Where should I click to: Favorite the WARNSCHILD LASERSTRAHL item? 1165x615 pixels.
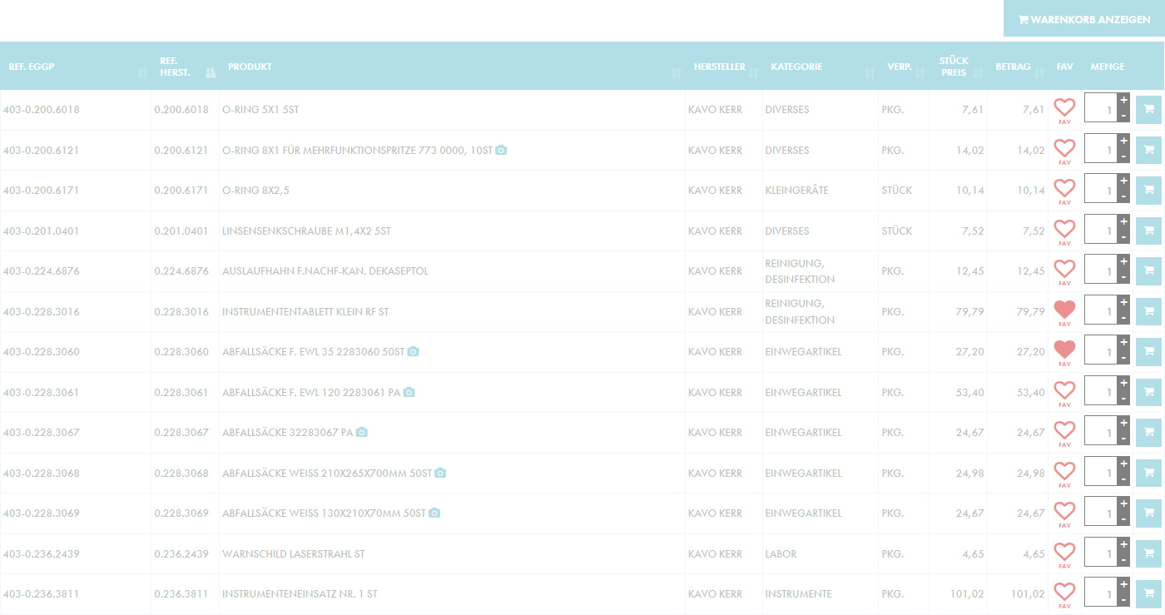tap(1064, 555)
